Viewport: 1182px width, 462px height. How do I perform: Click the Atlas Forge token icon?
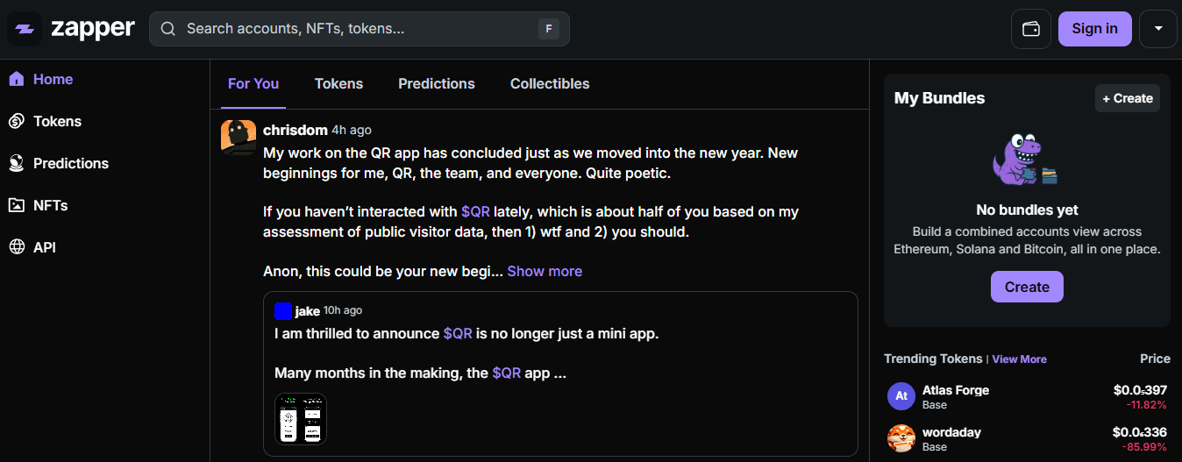click(901, 396)
